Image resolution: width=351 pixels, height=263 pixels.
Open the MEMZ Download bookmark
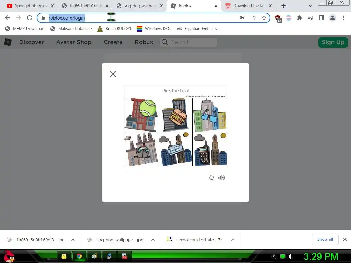pos(25,29)
